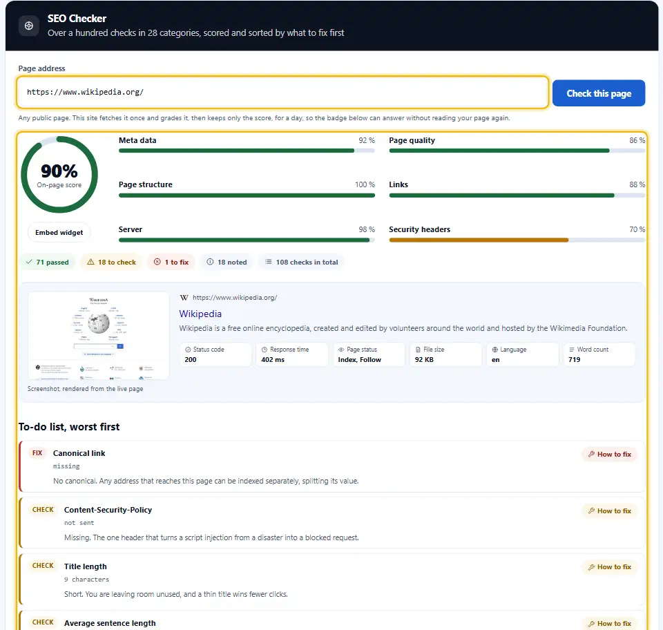Click the Wikipedia W favicon
Screen dimensions: 663x630
pyautogui.click(x=184, y=298)
